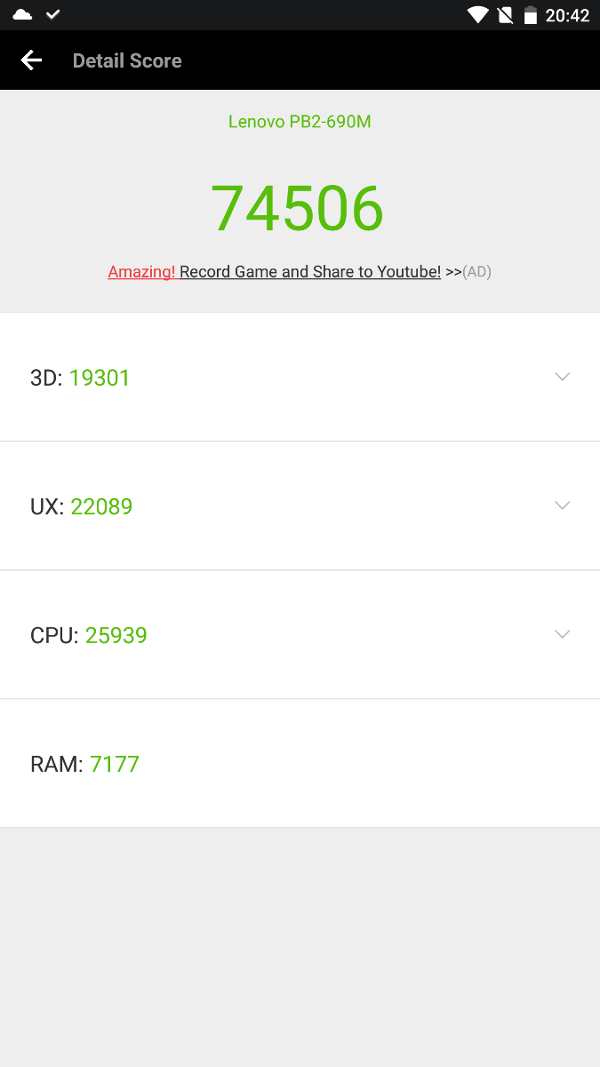Tap the 20:42 clock in status bar
The width and height of the screenshot is (600, 1067).
pyautogui.click(x=569, y=15)
